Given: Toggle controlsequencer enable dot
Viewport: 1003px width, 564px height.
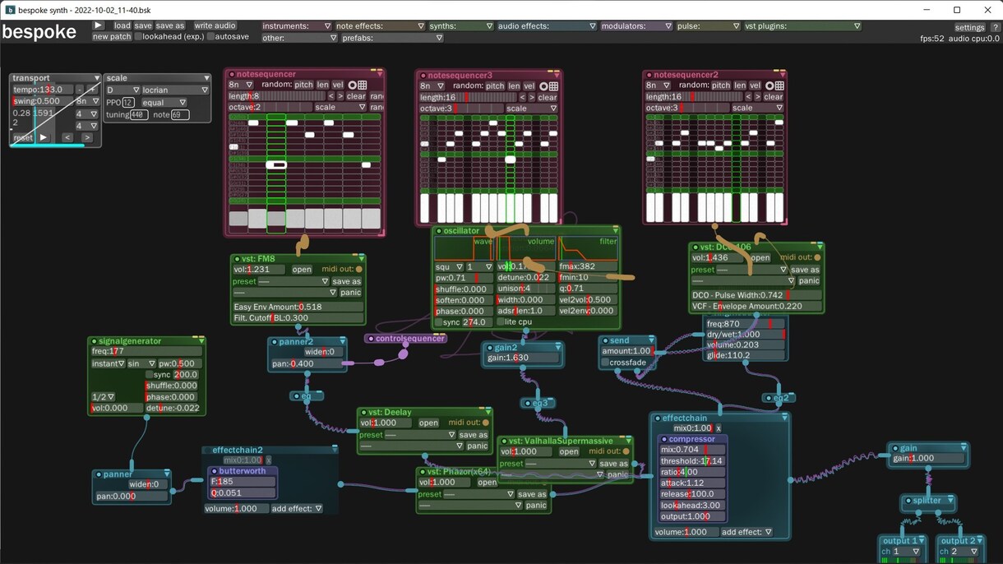Looking at the screenshot, I should click(371, 338).
